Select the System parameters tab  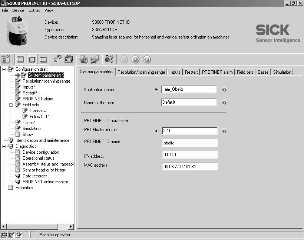96,72
